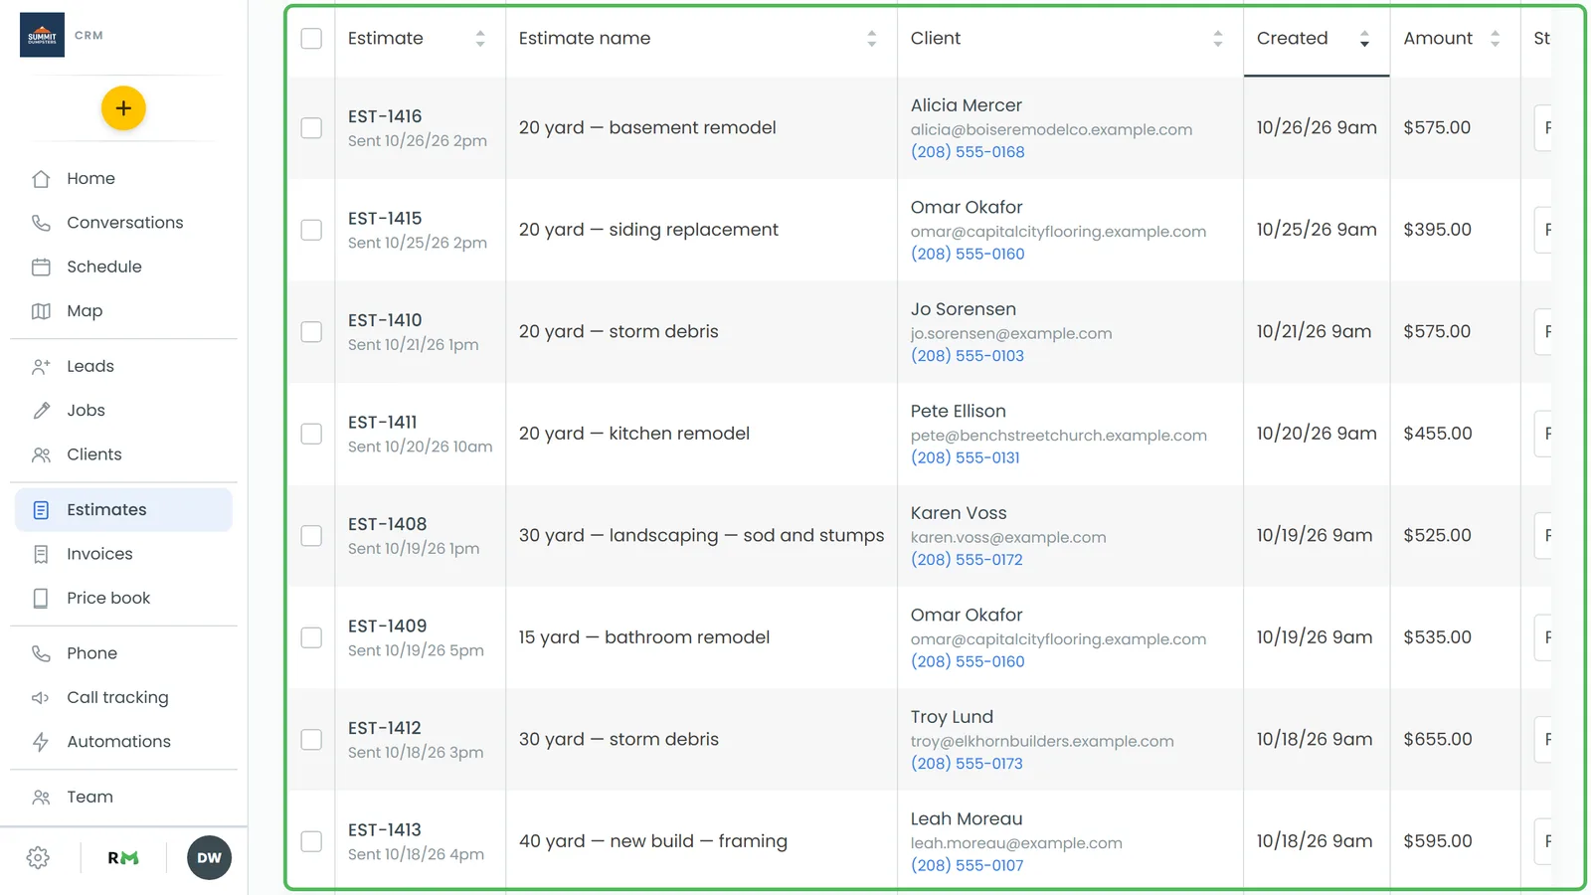Click the Automations lightning bolt icon

click(41, 742)
